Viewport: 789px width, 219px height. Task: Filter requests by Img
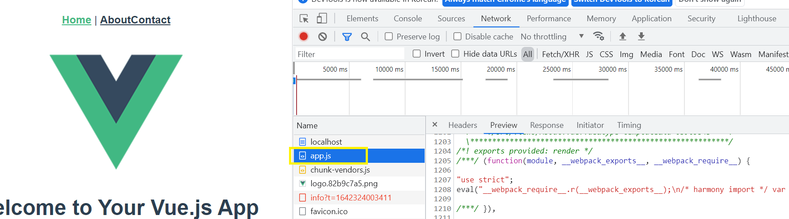point(626,54)
